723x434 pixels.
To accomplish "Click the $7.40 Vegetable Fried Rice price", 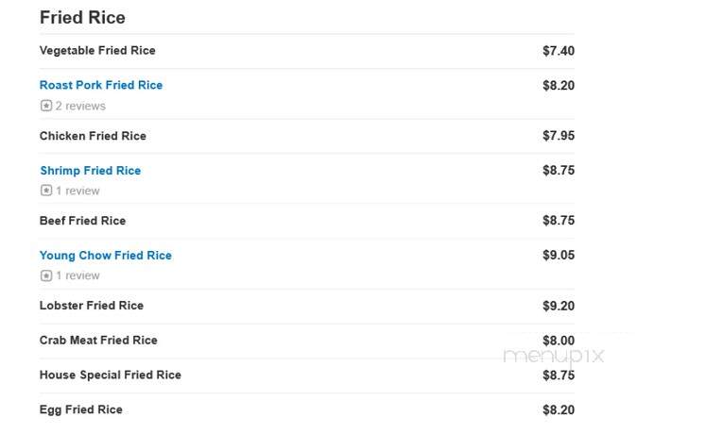I will pos(559,51).
